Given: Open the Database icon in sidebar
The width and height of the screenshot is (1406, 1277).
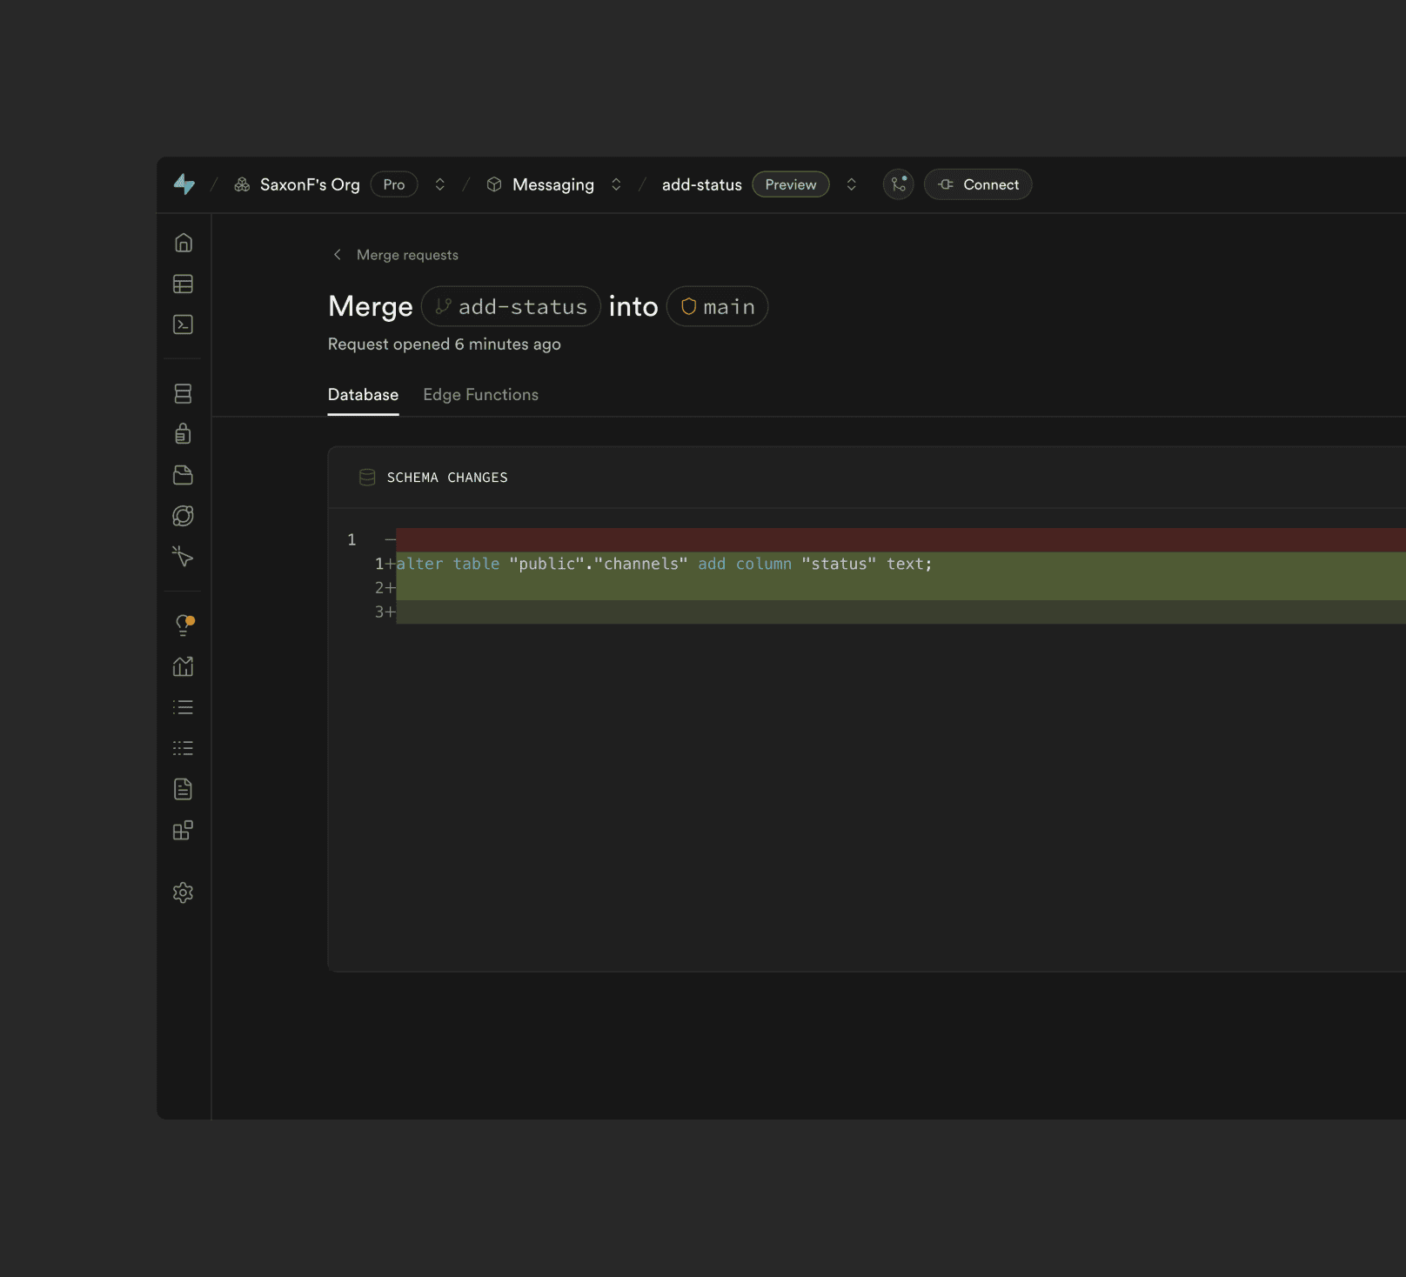Looking at the screenshot, I should click(x=183, y=393).
